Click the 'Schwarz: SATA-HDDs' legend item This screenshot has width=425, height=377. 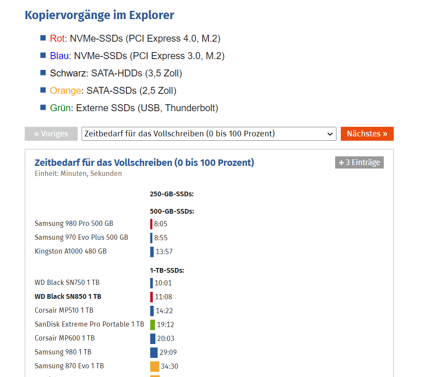tap(116, 73)
